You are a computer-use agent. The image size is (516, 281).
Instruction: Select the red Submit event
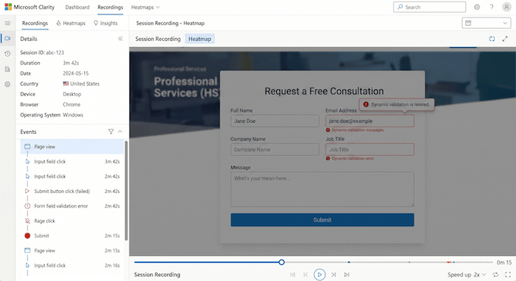click(72, 236)
